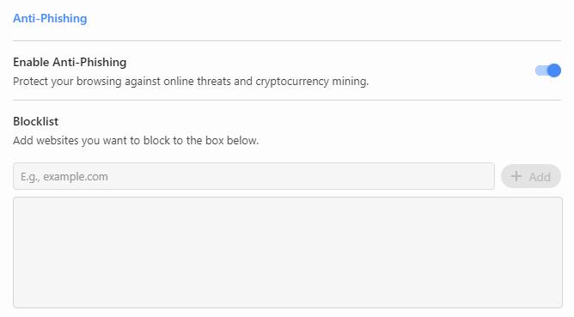Viewport: 574px width, 317px height.
Task: Click the 'E.g., example.com' placeholder text
Action: (64, 177)
